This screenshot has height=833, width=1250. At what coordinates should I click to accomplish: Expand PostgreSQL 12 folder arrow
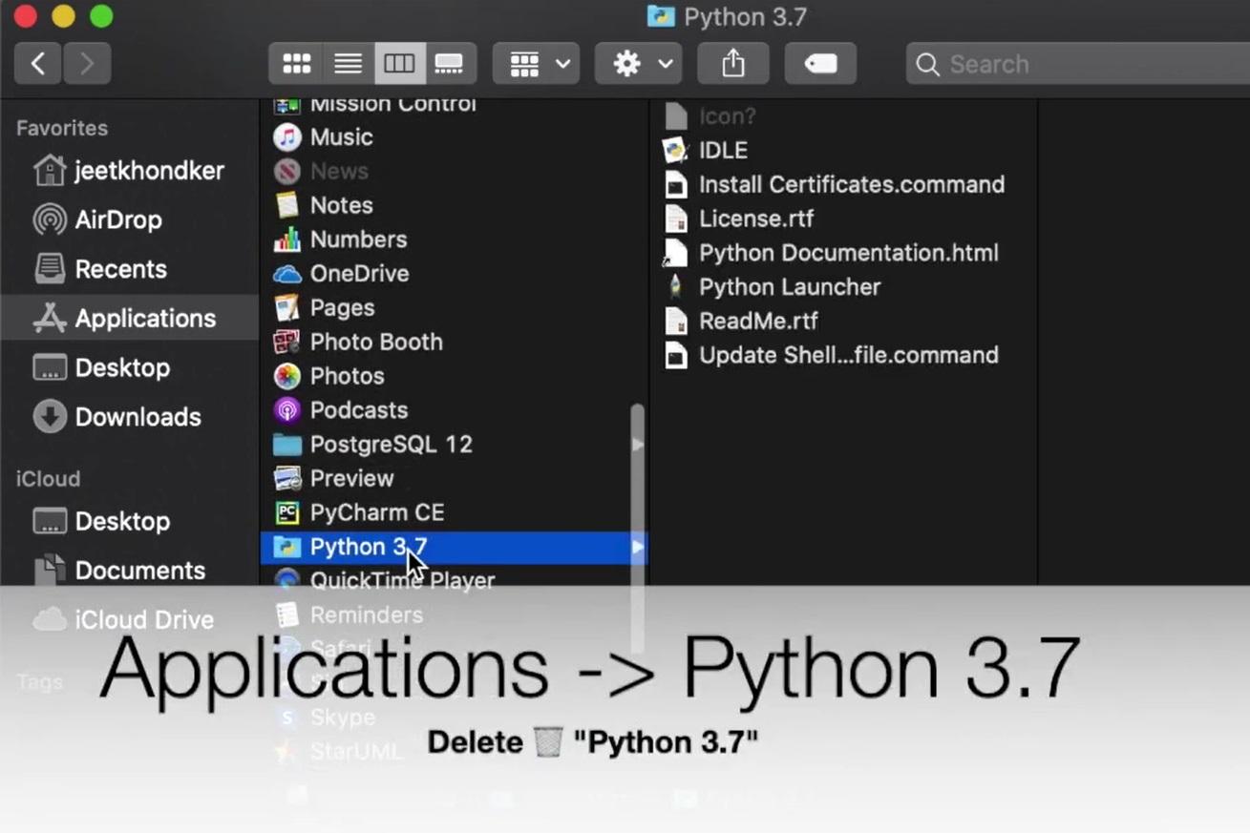[638, 445]
